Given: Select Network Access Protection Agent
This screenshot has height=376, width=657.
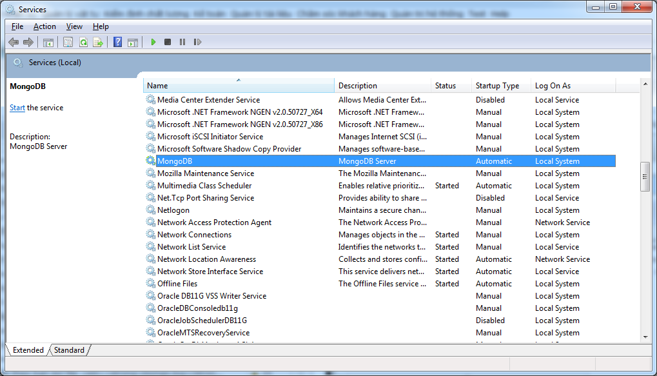Looking at the screenshot, I should (380, 222).
